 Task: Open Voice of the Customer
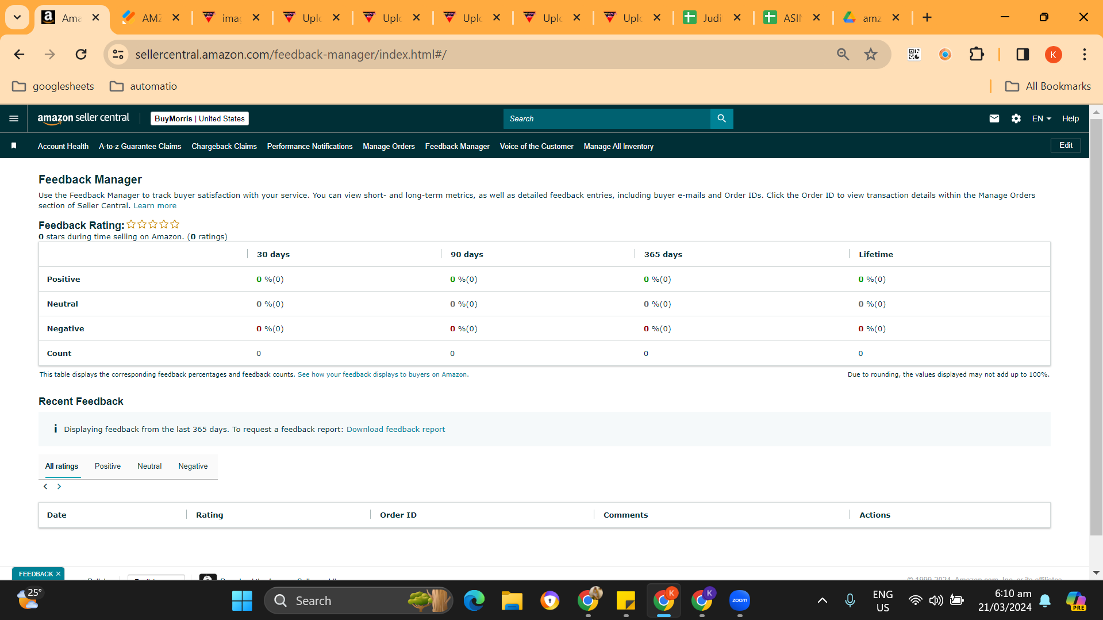[x=537, y=147]
